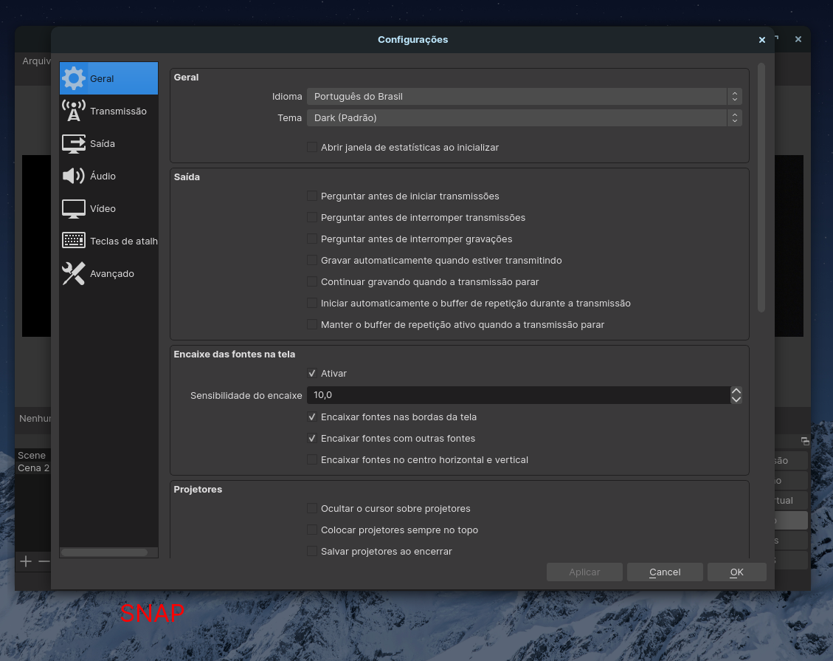Decrease Sensibilidade do encaixe with down arrow
This screenshot has height=661, width=833.
click(x=736, y=400)
